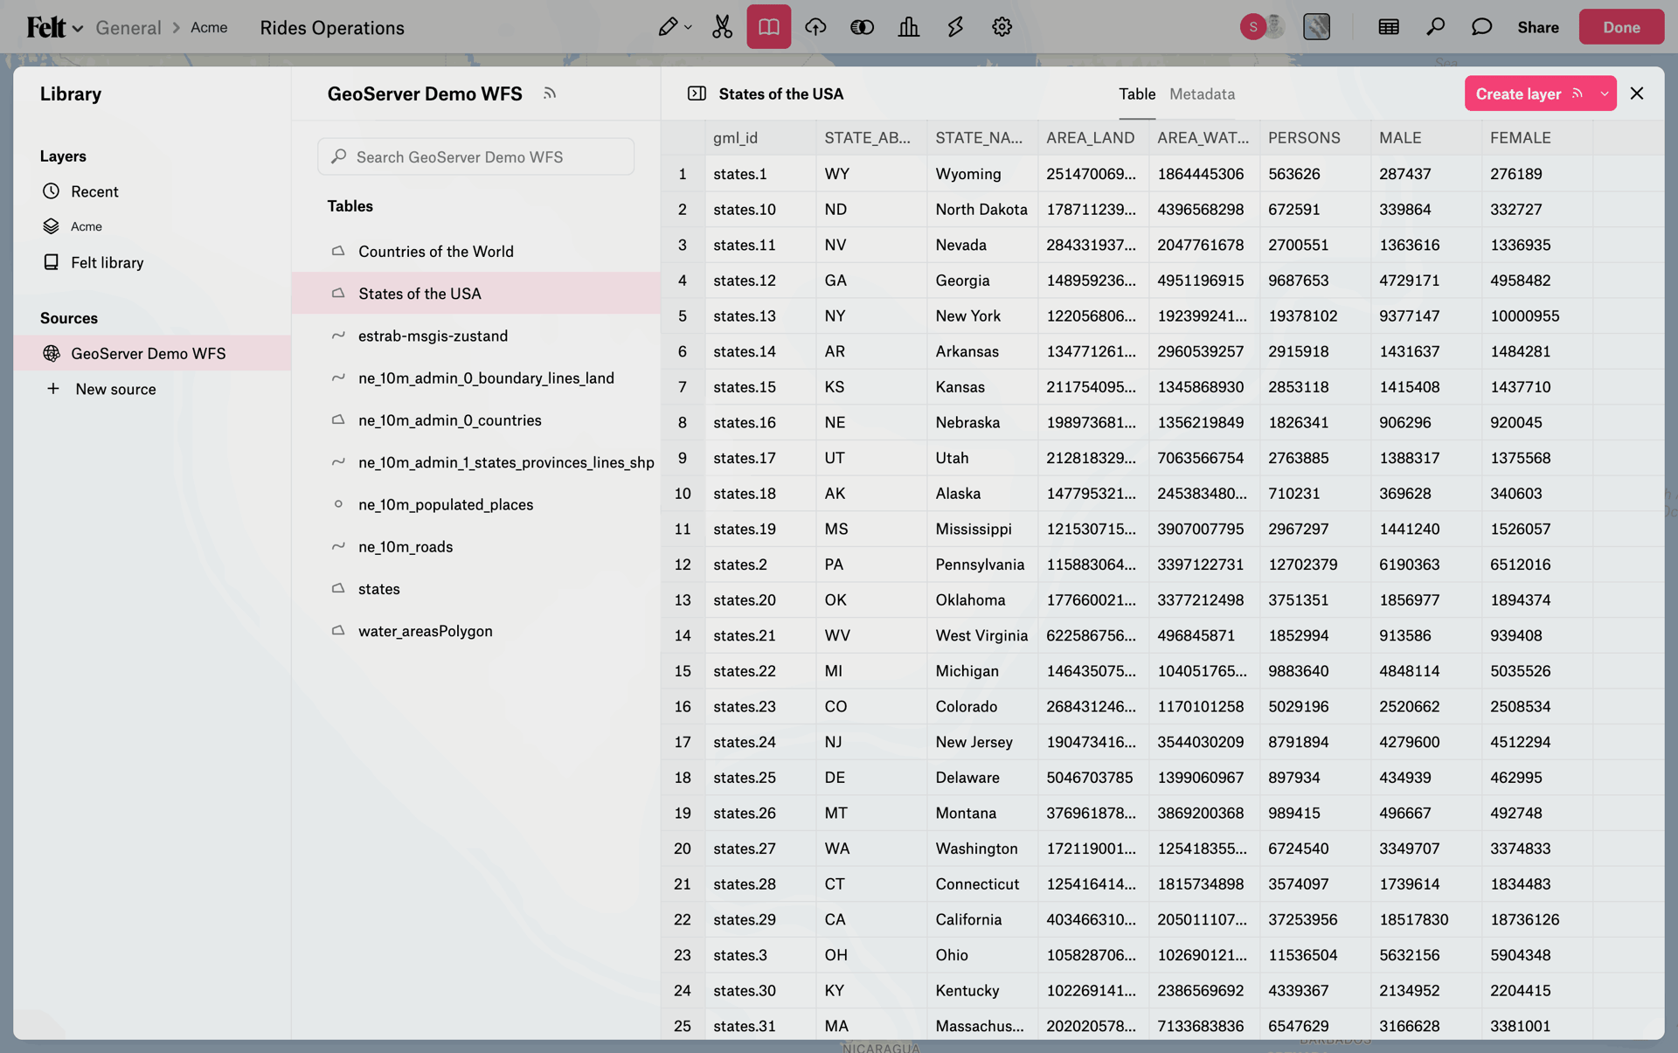Click the Massachus... cell
1678x1053 pixels.
pos(982,1026)
